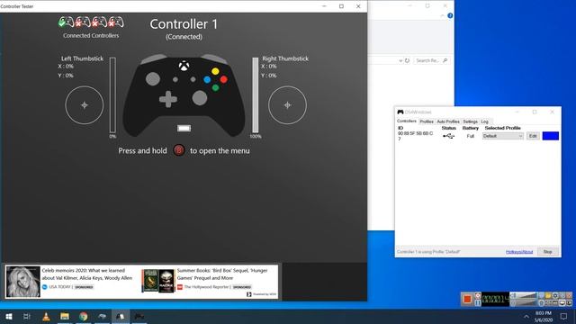Image resolution: width=576 pixels, height=324 pixels.
Task: Select the first connected controller icon
Action: pyautogui.click(x=66, y=22)
